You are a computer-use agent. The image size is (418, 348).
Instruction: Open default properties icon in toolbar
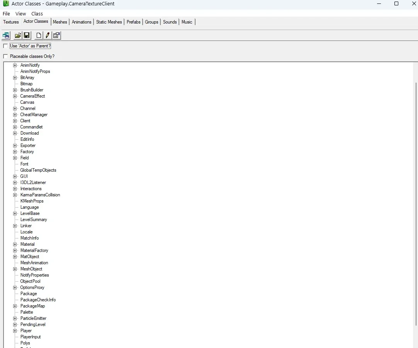tap(56, 35)
